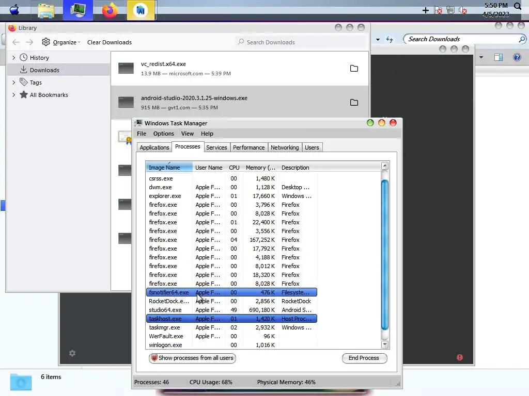Select the taskhost.exe process row
The height and width of the screenshot is (396, 529).
(231, 319)
